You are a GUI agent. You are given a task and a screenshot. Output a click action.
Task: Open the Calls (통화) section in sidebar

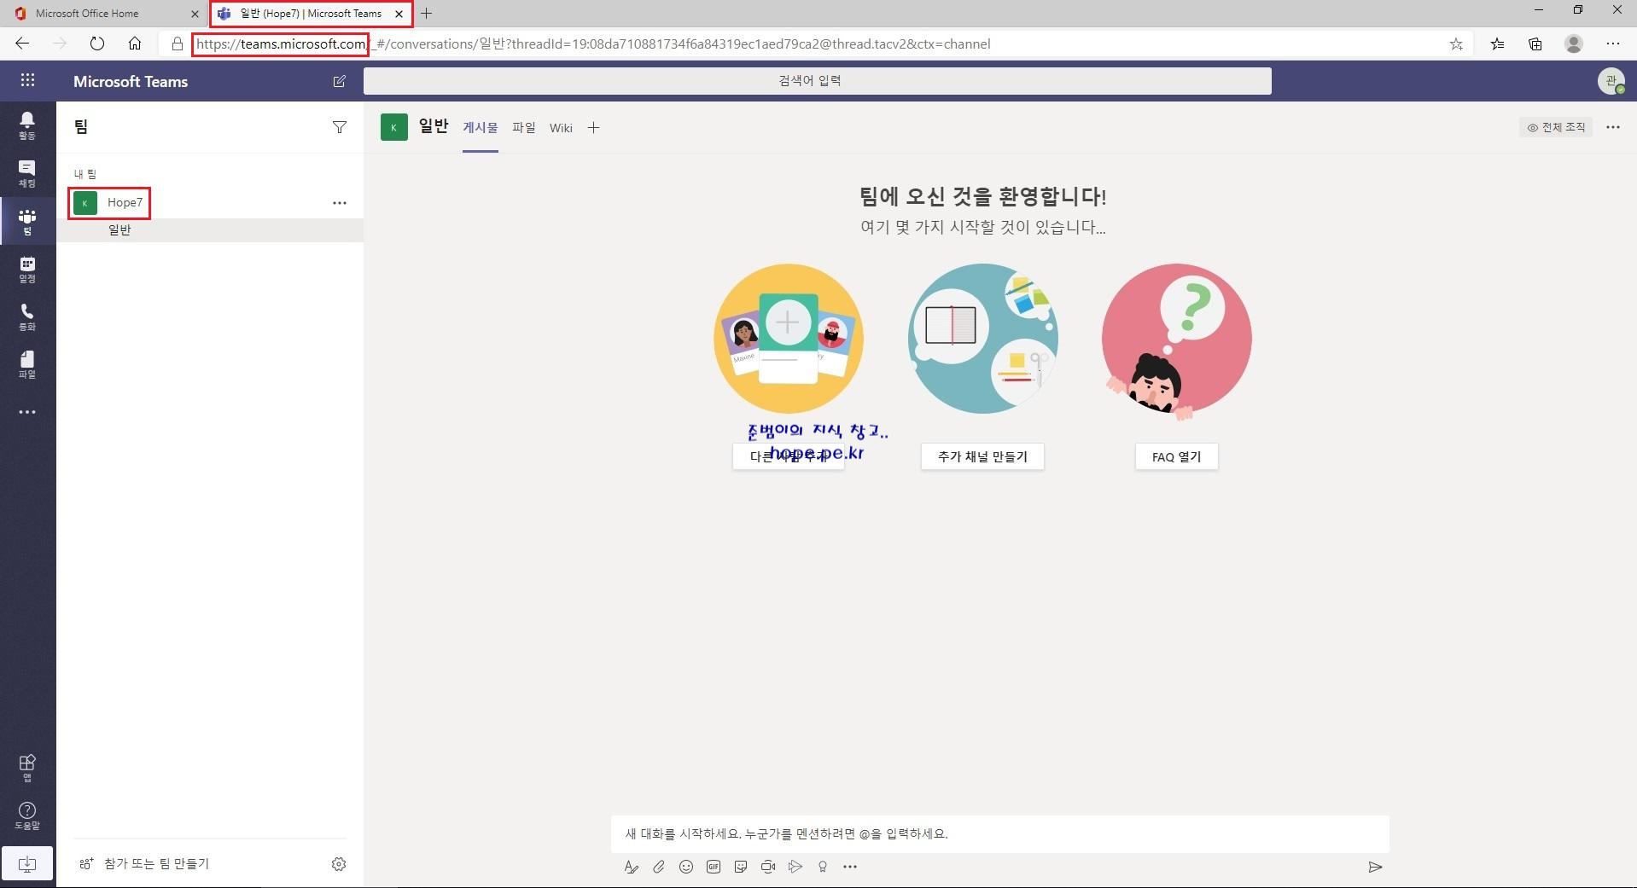[x=27, y=317]
